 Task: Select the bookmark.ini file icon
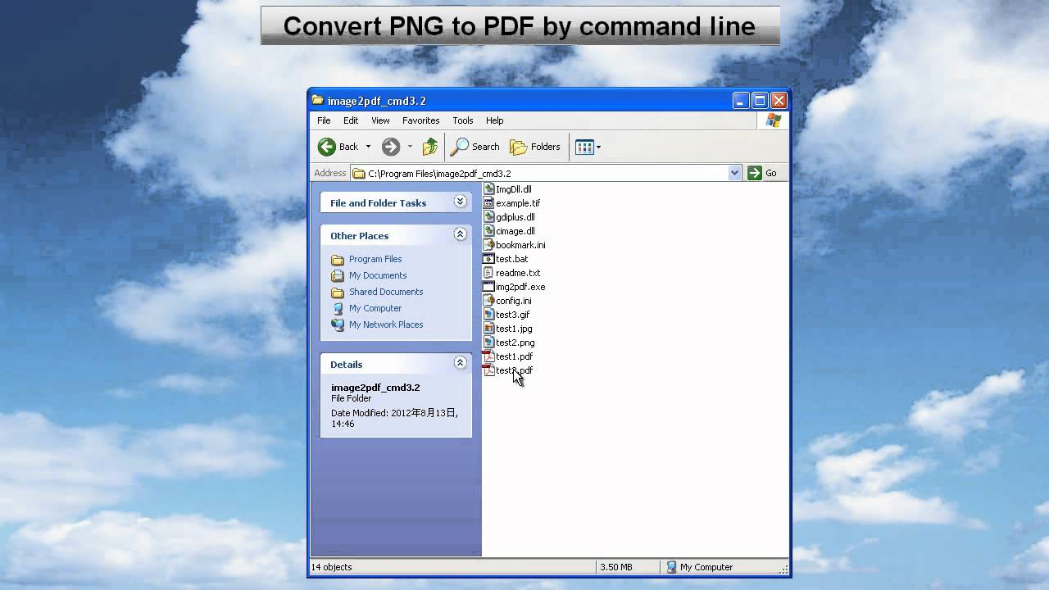point(488,245)
